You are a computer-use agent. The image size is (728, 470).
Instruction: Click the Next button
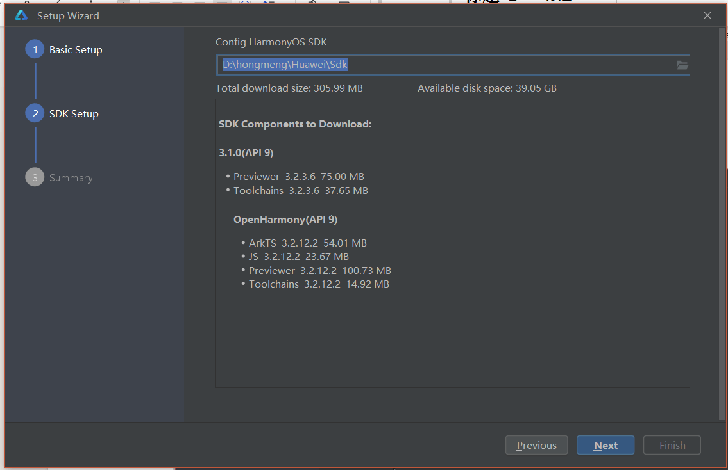tap(605, 445)
